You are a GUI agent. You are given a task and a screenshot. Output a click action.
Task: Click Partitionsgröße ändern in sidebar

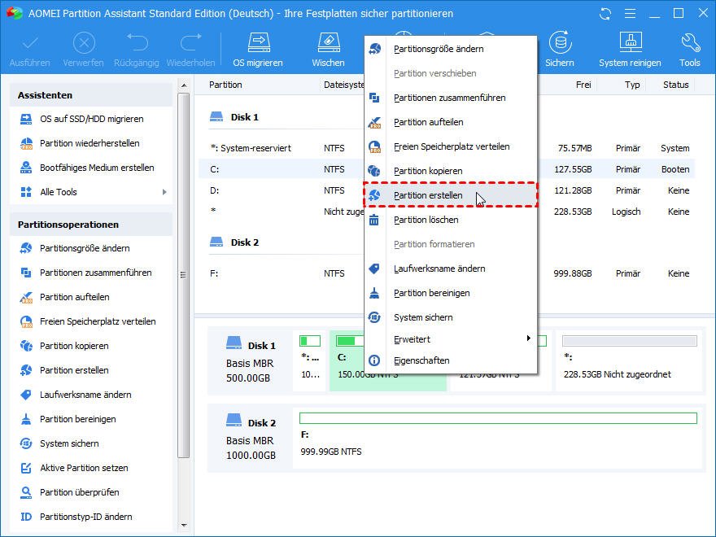tap(85, 248)
